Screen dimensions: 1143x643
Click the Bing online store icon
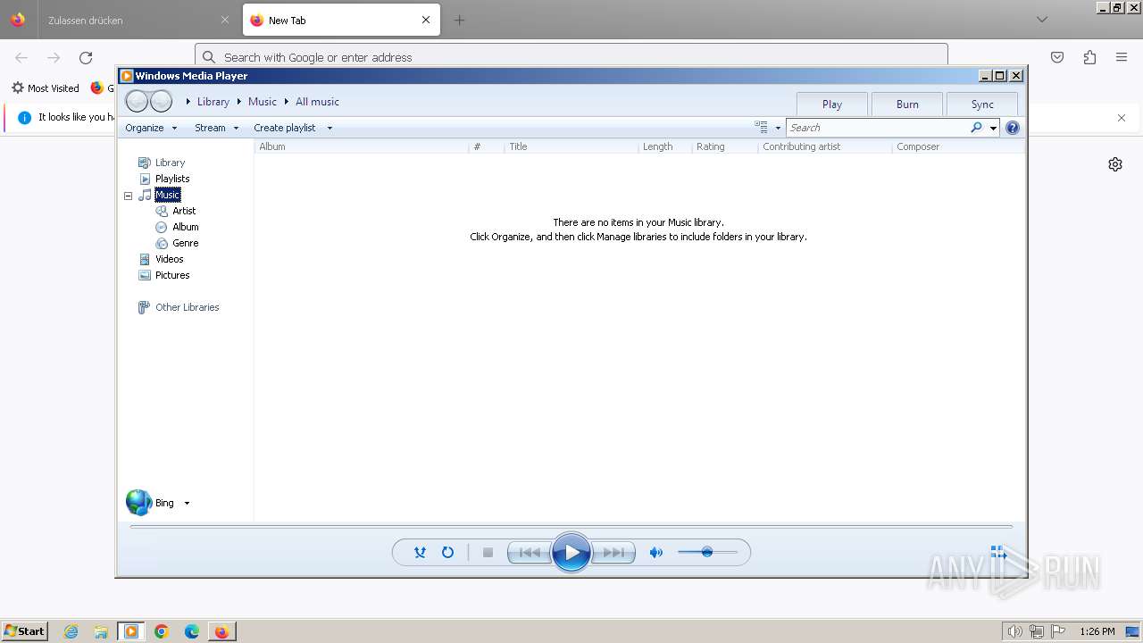pos(139,503)
